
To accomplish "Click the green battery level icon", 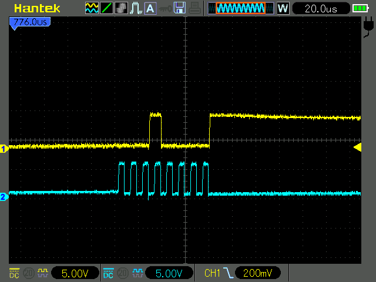I will pos(360,8).
